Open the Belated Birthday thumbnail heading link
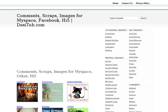The height and width of the screenshot is (112, 168). coord(74,82)
